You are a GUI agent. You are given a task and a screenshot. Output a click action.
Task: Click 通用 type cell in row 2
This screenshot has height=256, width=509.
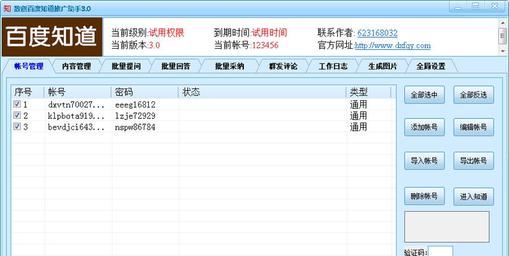tap(359, 116)
